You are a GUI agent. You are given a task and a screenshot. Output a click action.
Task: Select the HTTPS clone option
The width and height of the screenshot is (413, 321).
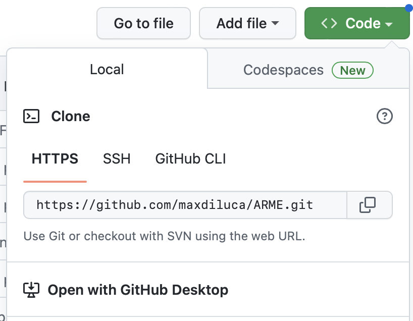point(55,159)
